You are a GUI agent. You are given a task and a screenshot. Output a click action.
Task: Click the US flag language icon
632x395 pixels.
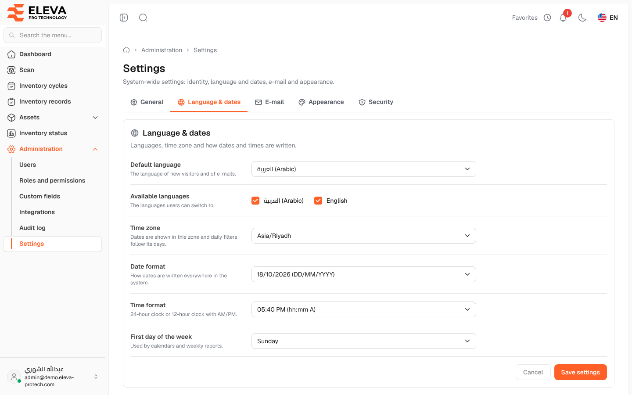click(602, 18)
